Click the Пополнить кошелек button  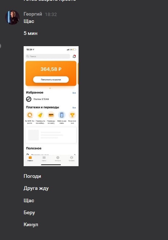51,80
